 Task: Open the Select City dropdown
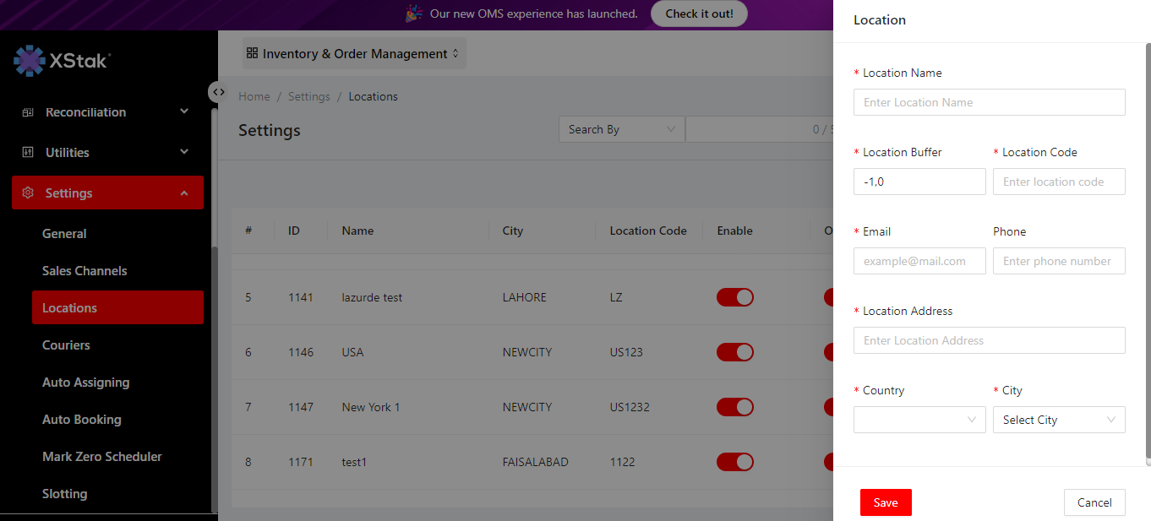point(1058,420)
